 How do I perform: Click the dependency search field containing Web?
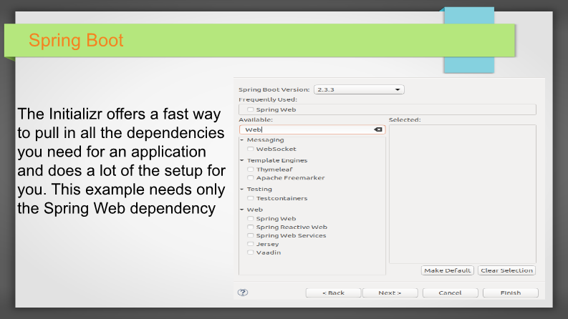tap(312, 129)
